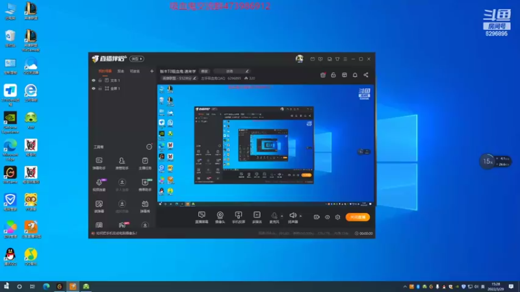This screenshot has height=292, width=520.
Task: Expand the speaker options arrow
Action: [x=301, y=216]
